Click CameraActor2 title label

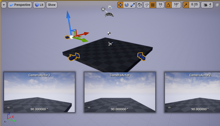[x=200, y=75]
